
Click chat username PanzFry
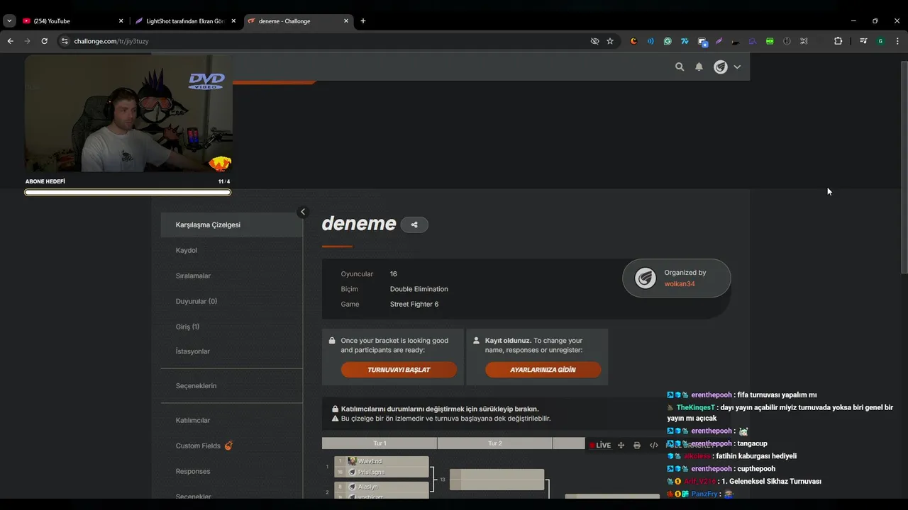pos(705,494)
